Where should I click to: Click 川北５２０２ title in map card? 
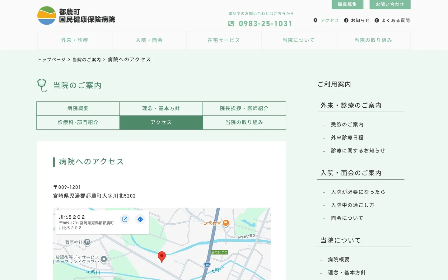(72, 217)
